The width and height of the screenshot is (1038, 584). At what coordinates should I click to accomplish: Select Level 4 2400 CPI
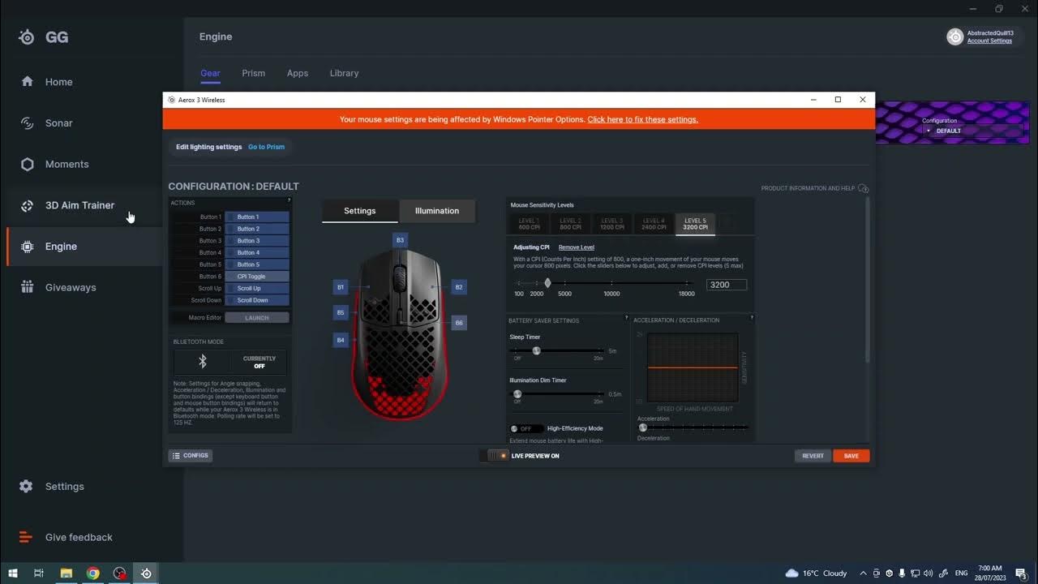(654, 224)
